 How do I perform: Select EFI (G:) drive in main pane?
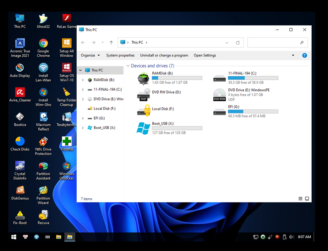coord(246,111)
